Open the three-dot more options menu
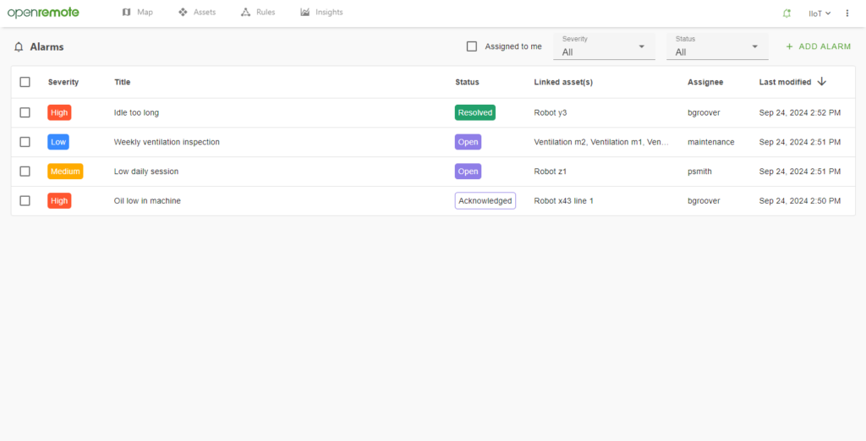 pos(847,14)
